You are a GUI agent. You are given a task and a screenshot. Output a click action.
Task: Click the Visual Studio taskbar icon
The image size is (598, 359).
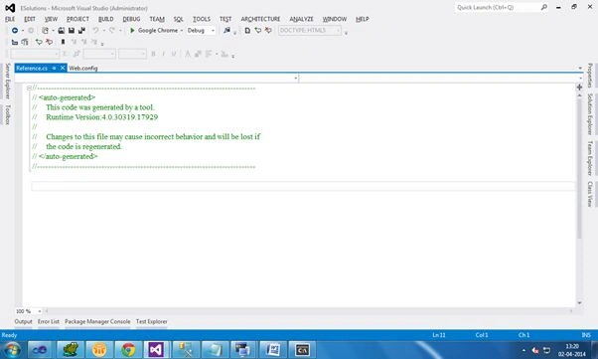point(156,349)
